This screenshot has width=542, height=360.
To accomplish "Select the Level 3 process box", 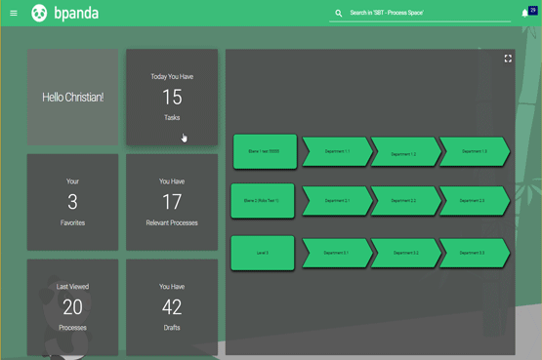I will click(x=263, y=253).
